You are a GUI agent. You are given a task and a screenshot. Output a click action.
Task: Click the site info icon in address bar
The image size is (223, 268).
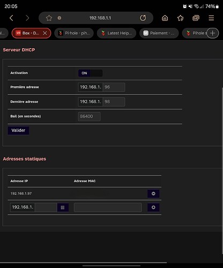pyautogui.click(x=60, y=18)
